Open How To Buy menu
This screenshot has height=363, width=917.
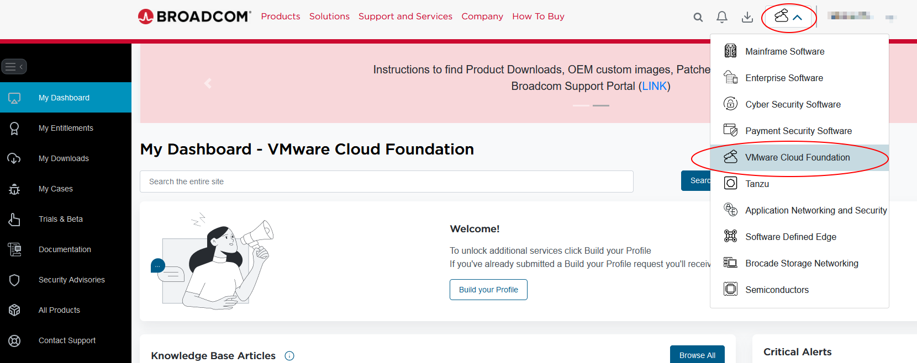[x=538, y=17]
